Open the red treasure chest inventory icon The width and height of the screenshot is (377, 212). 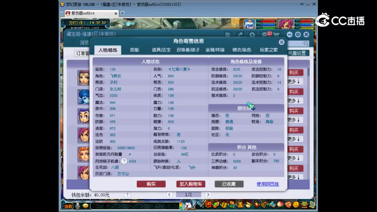[x=208, y=204]
